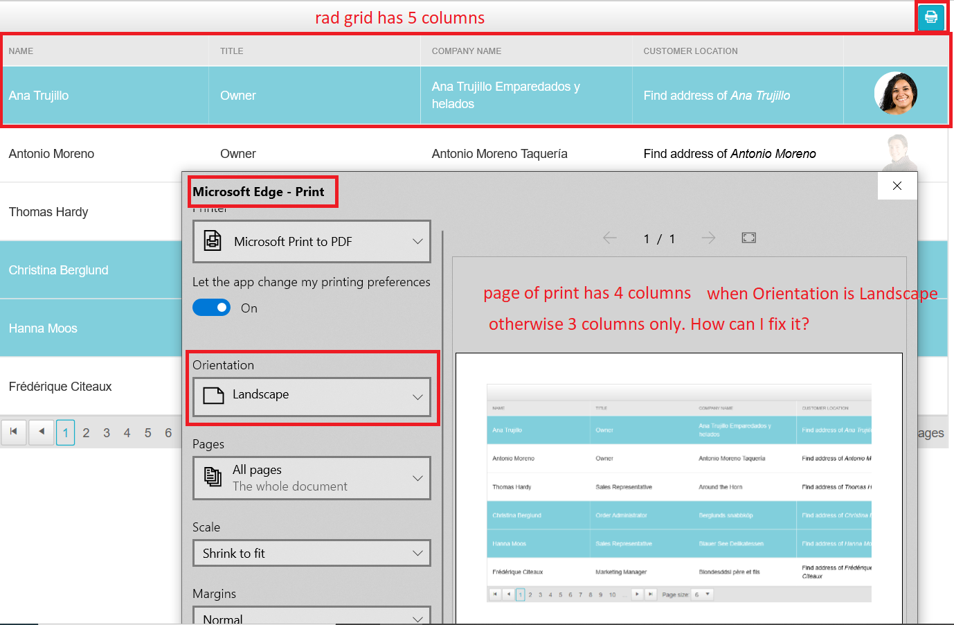Toggle 'Let the app change my printing preferences' switch
Screen dimensions: 954x625
211,308
